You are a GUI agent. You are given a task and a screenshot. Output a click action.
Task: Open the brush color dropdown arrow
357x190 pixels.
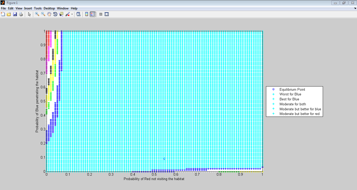(x=72, y=14)
